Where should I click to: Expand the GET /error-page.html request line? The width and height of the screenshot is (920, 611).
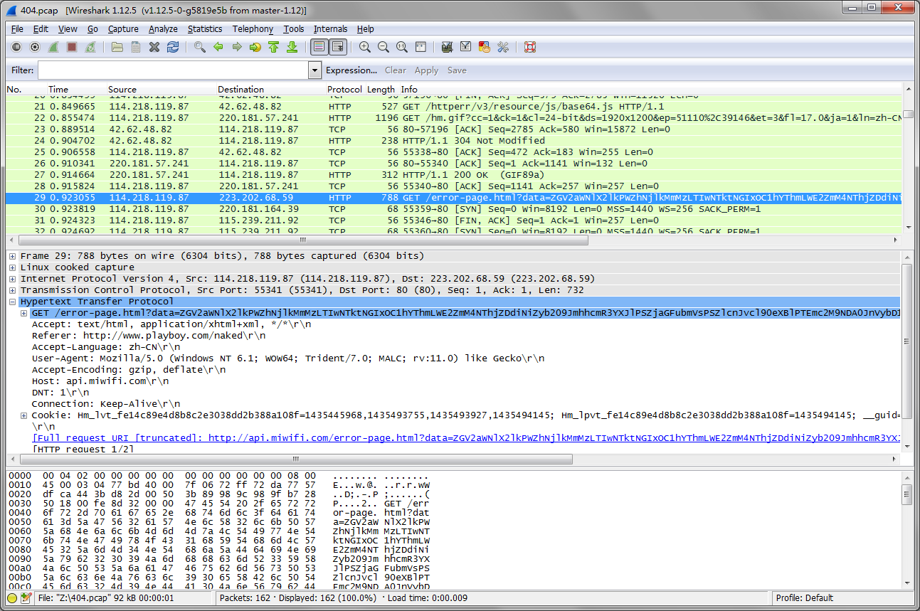[x=24, y=313]
